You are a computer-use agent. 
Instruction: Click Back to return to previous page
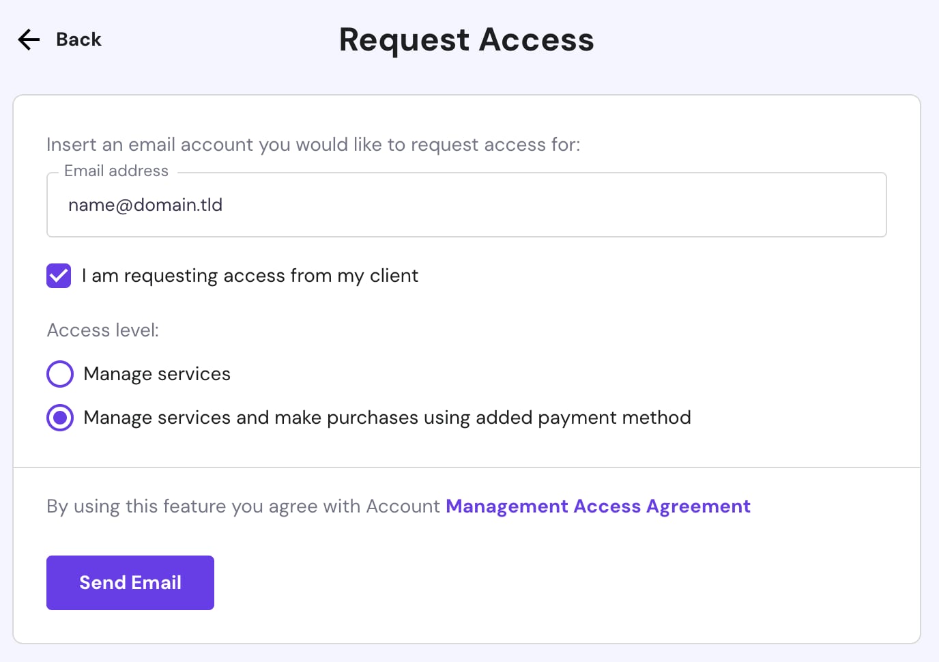coord(78,40)
